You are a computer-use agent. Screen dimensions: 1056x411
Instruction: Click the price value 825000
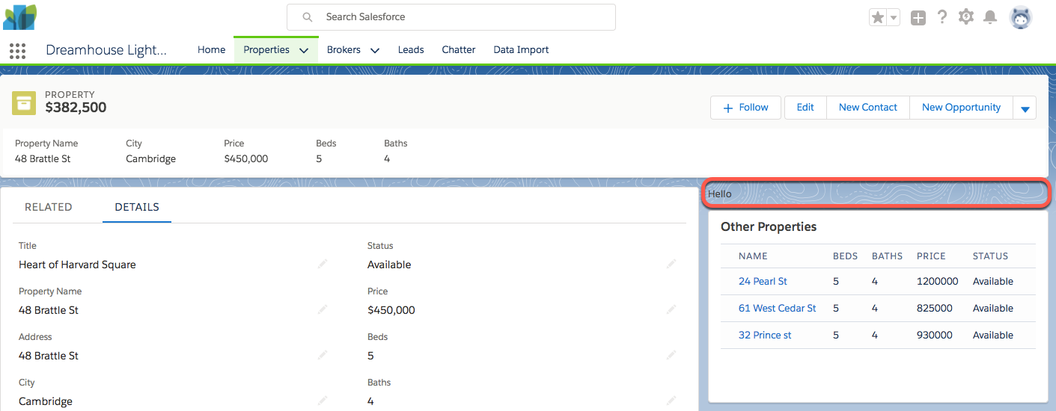tap(935, 309)
